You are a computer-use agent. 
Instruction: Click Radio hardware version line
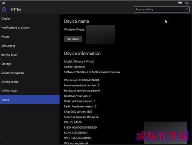tap(80, 107)
